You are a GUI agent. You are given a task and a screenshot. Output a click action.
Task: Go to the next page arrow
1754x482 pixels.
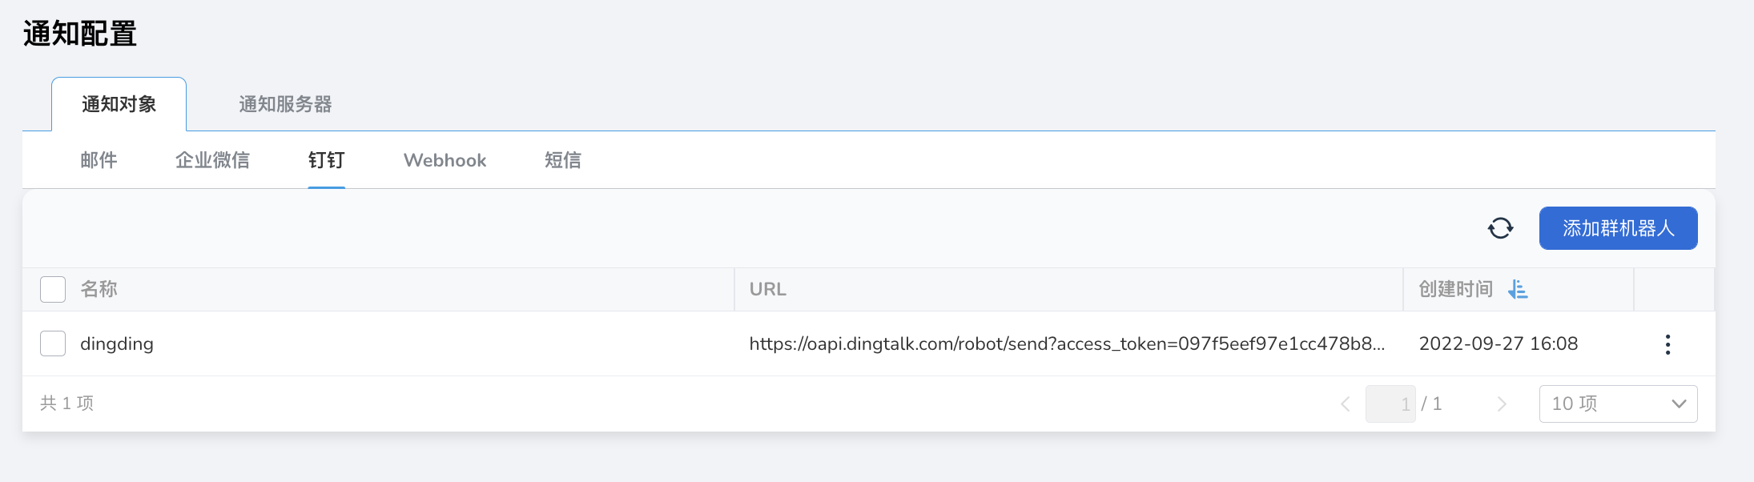coord(1502,404)
